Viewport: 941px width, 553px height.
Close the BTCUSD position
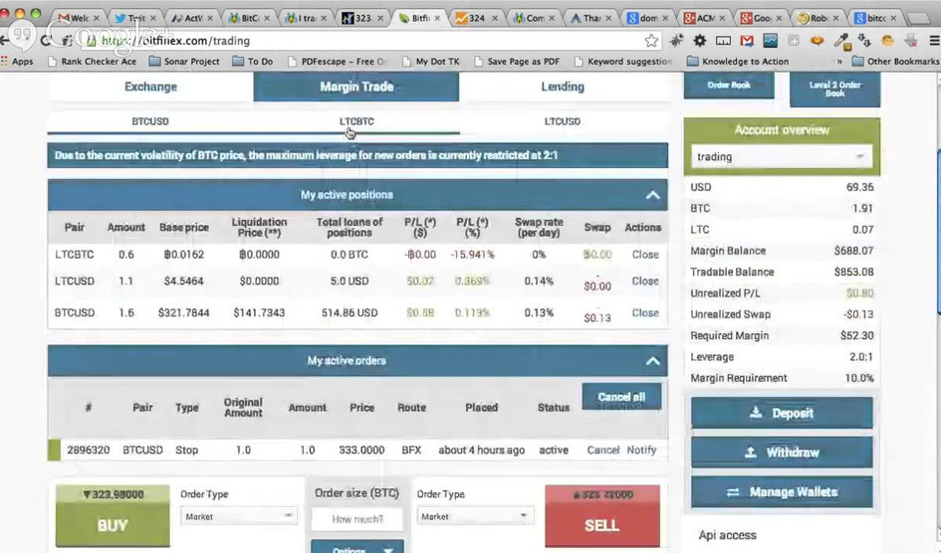point(645,312)
